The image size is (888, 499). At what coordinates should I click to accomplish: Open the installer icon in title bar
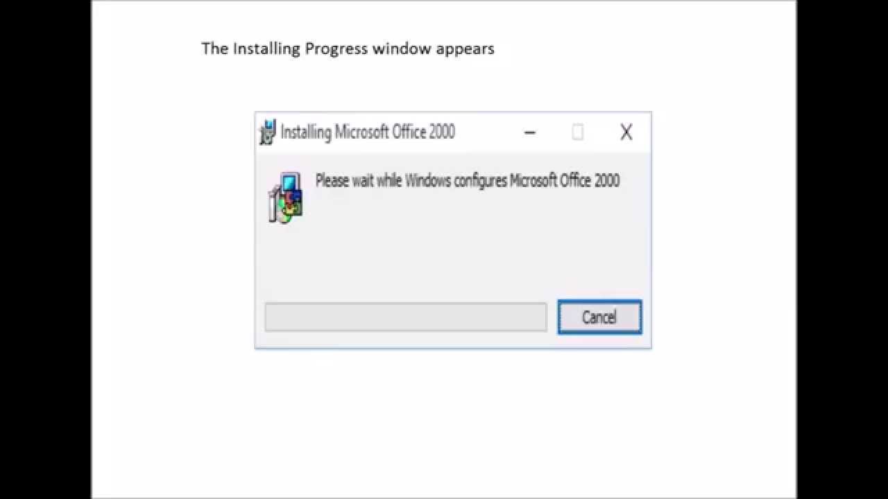(x=267, y=132)
